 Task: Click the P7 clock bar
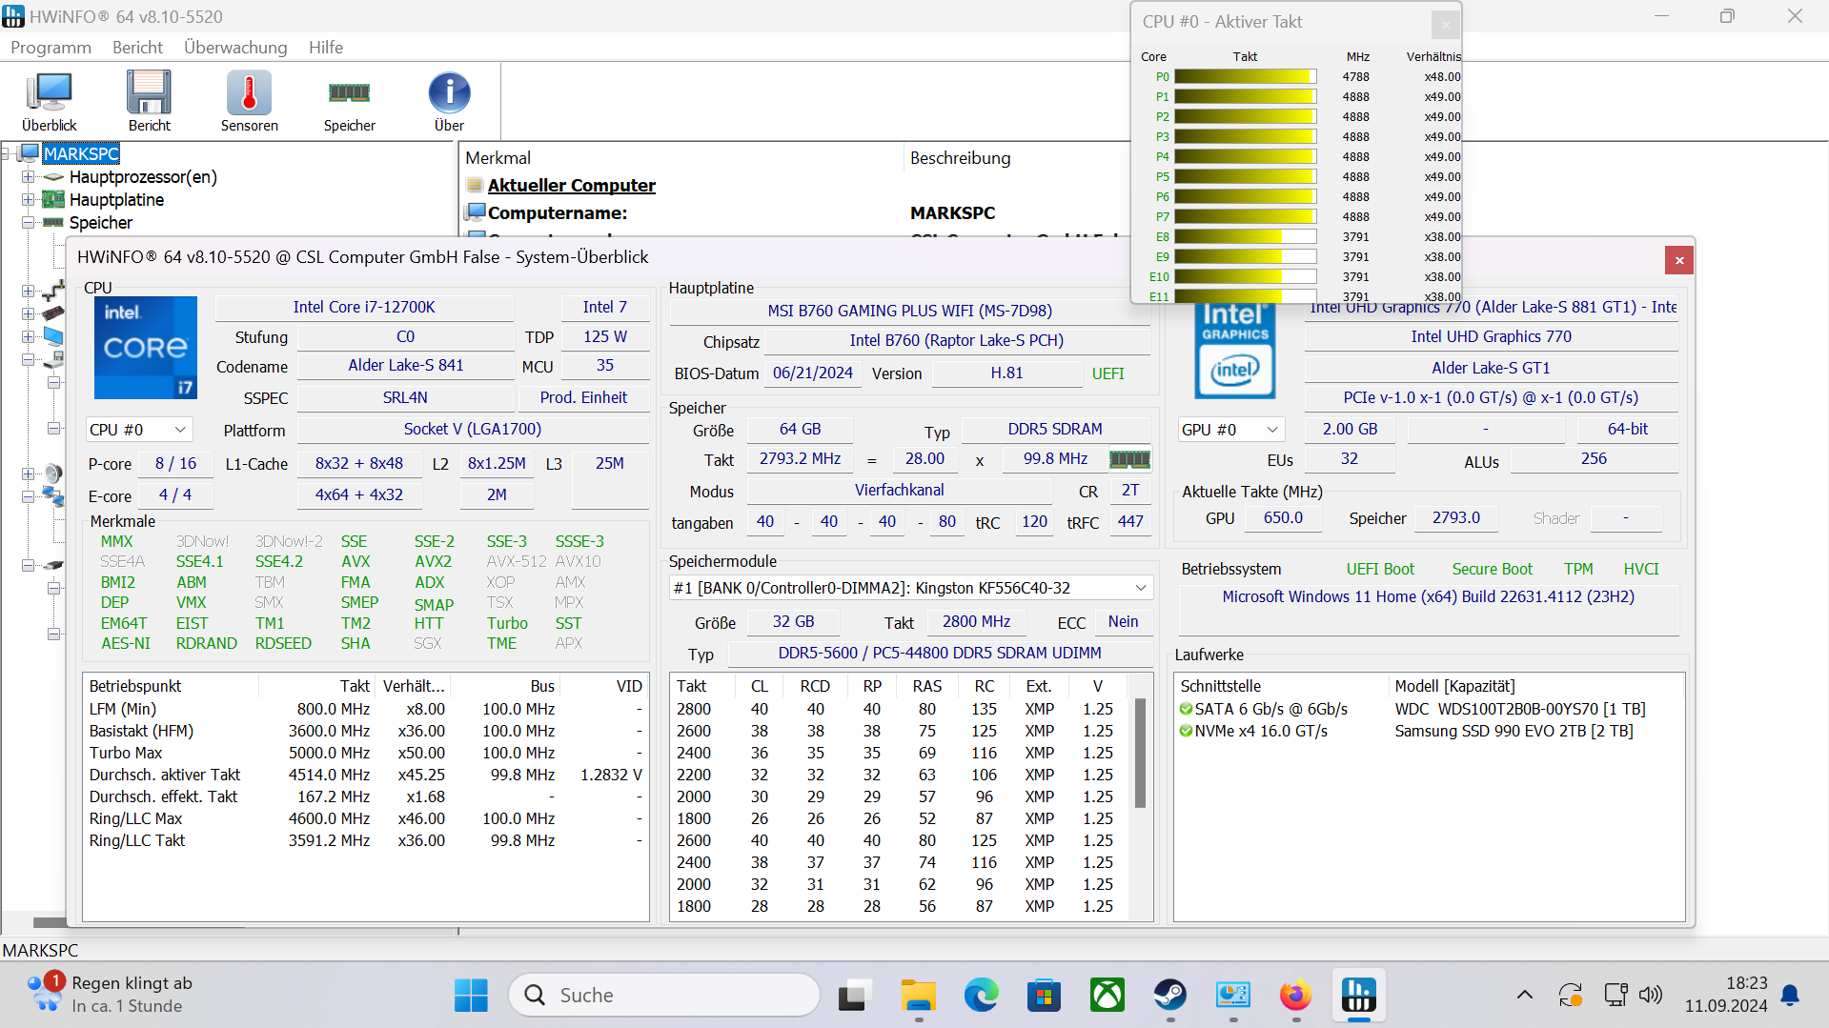(1246, 217)
